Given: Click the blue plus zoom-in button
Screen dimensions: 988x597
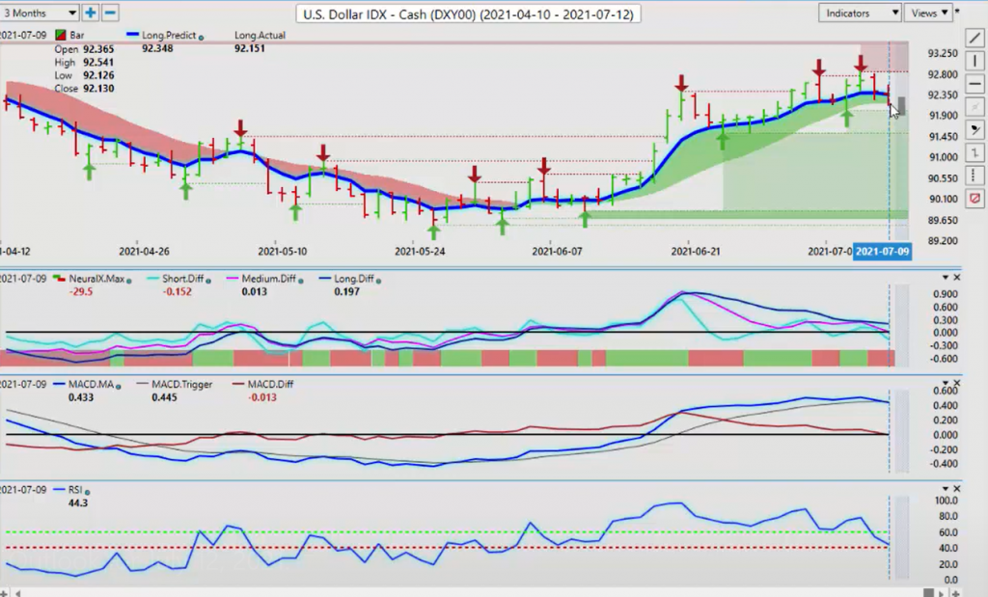Looking at the screenshot, I should 90,13.
